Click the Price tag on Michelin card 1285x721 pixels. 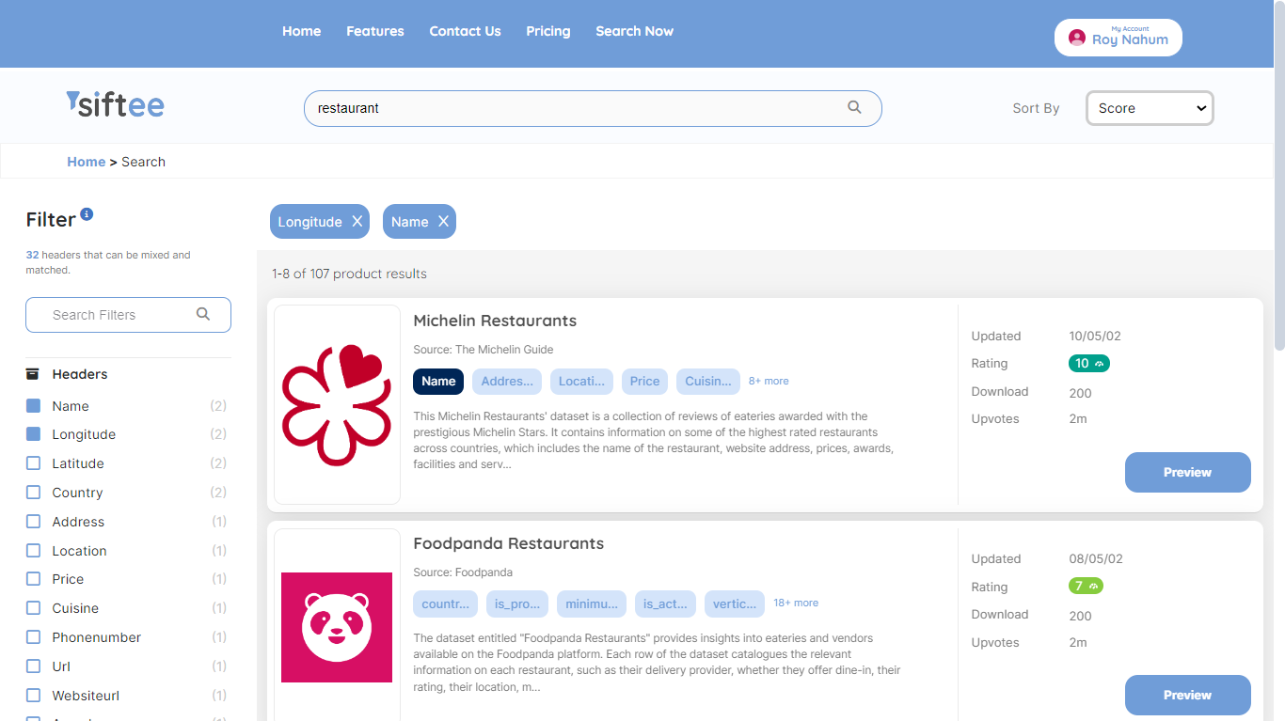click(644, 381)
